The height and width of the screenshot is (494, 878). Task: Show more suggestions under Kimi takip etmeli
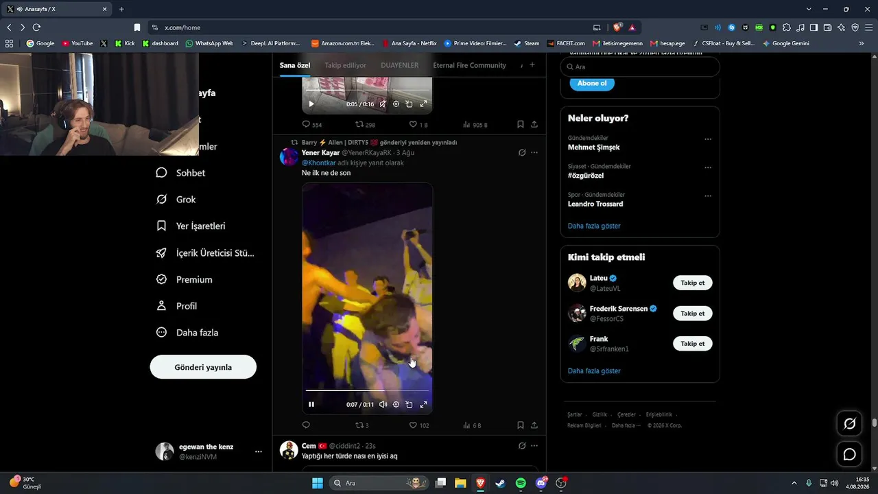tap(594, 371)
